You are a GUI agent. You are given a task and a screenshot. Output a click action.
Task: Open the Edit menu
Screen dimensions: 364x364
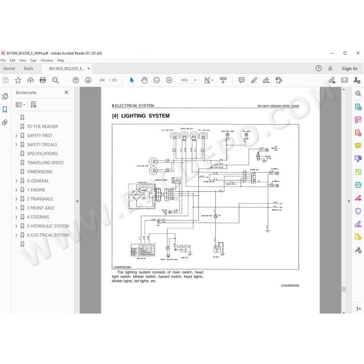pos(12,60)
